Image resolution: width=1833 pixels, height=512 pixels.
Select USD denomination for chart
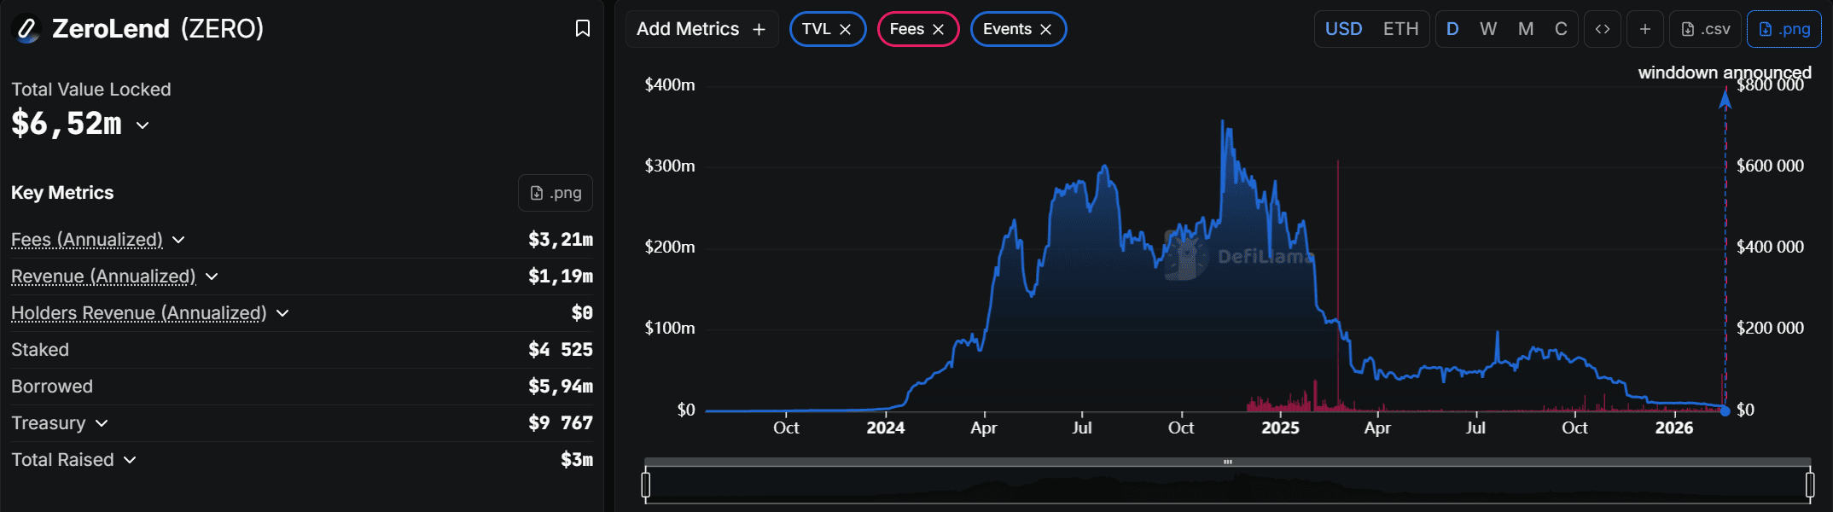click(1343, 29)
